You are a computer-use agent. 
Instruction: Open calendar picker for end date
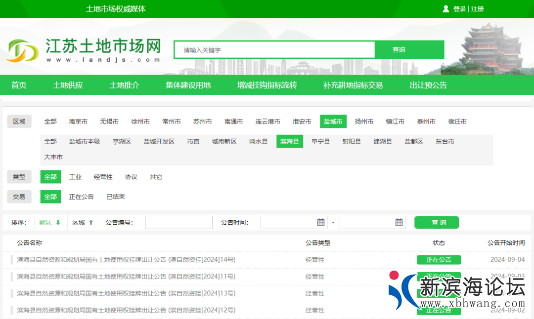[x=399, y=223]
